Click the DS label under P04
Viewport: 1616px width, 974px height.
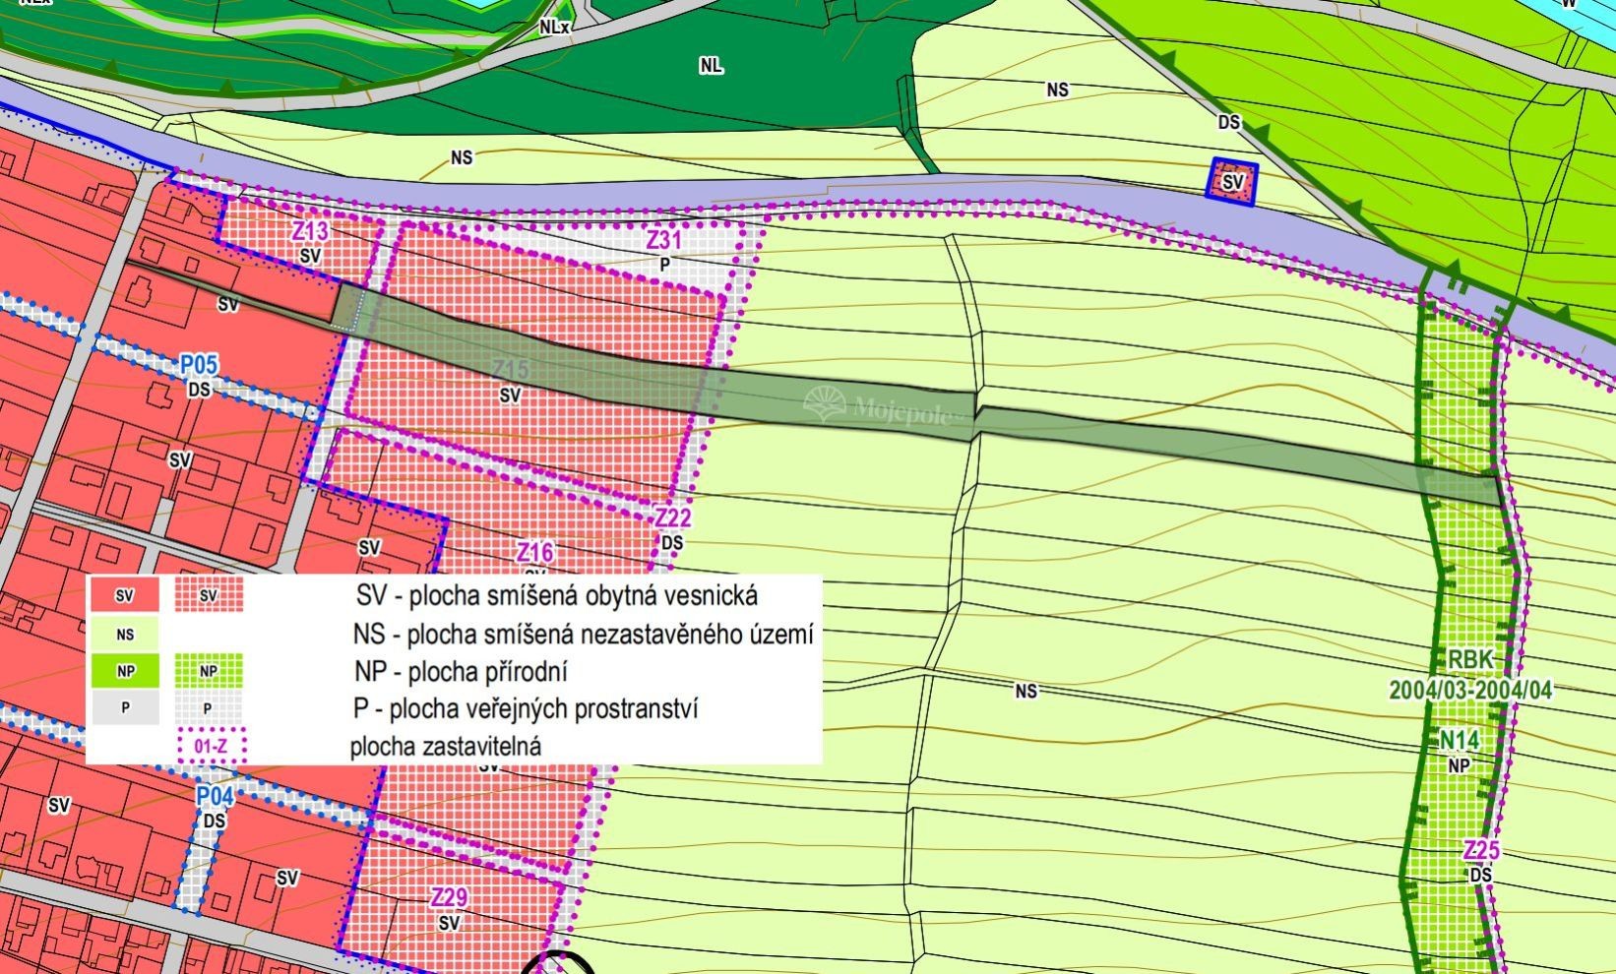[x=215, y=821]
